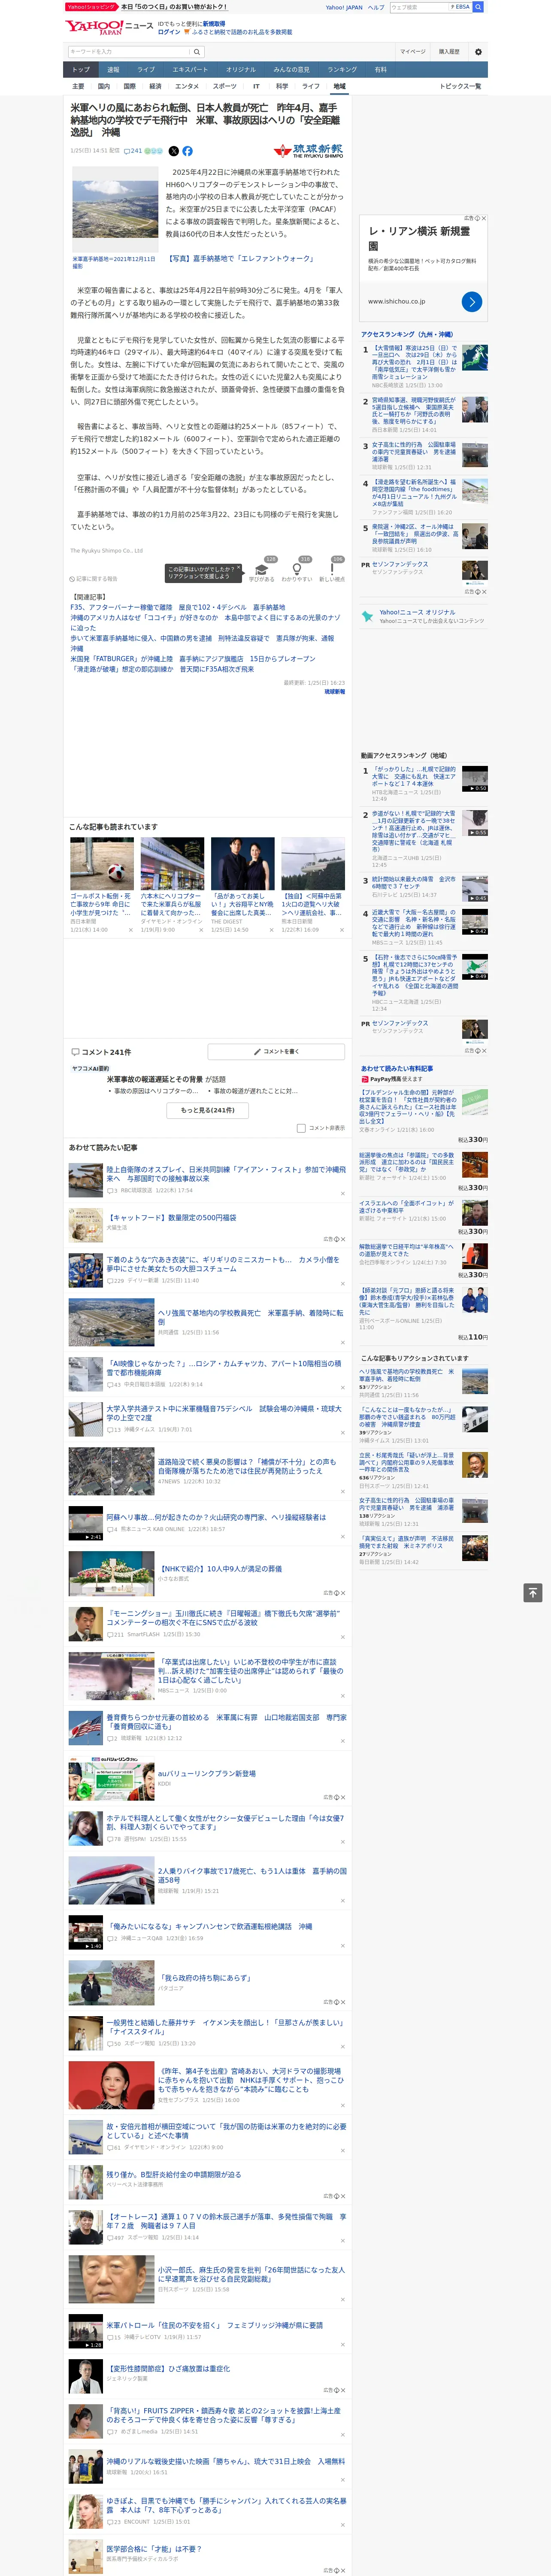
Task: Click もっと見る(241件) button
Action: [207, 1110]
